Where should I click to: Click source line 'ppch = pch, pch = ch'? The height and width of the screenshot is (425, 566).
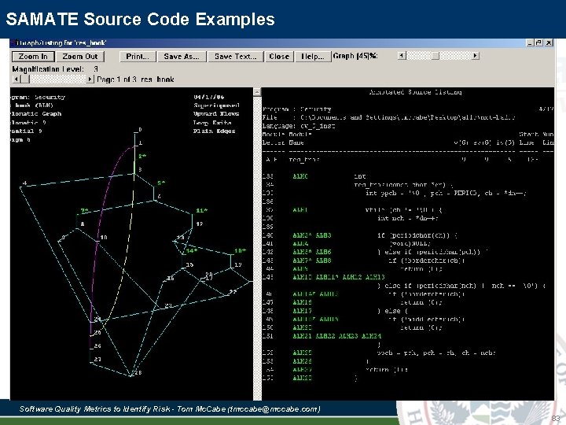pos(436,353)
